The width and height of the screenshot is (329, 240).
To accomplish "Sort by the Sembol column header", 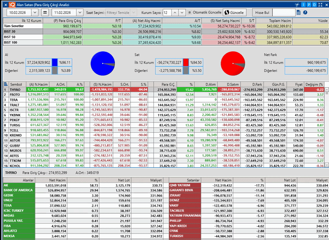I will click(16, 84).
